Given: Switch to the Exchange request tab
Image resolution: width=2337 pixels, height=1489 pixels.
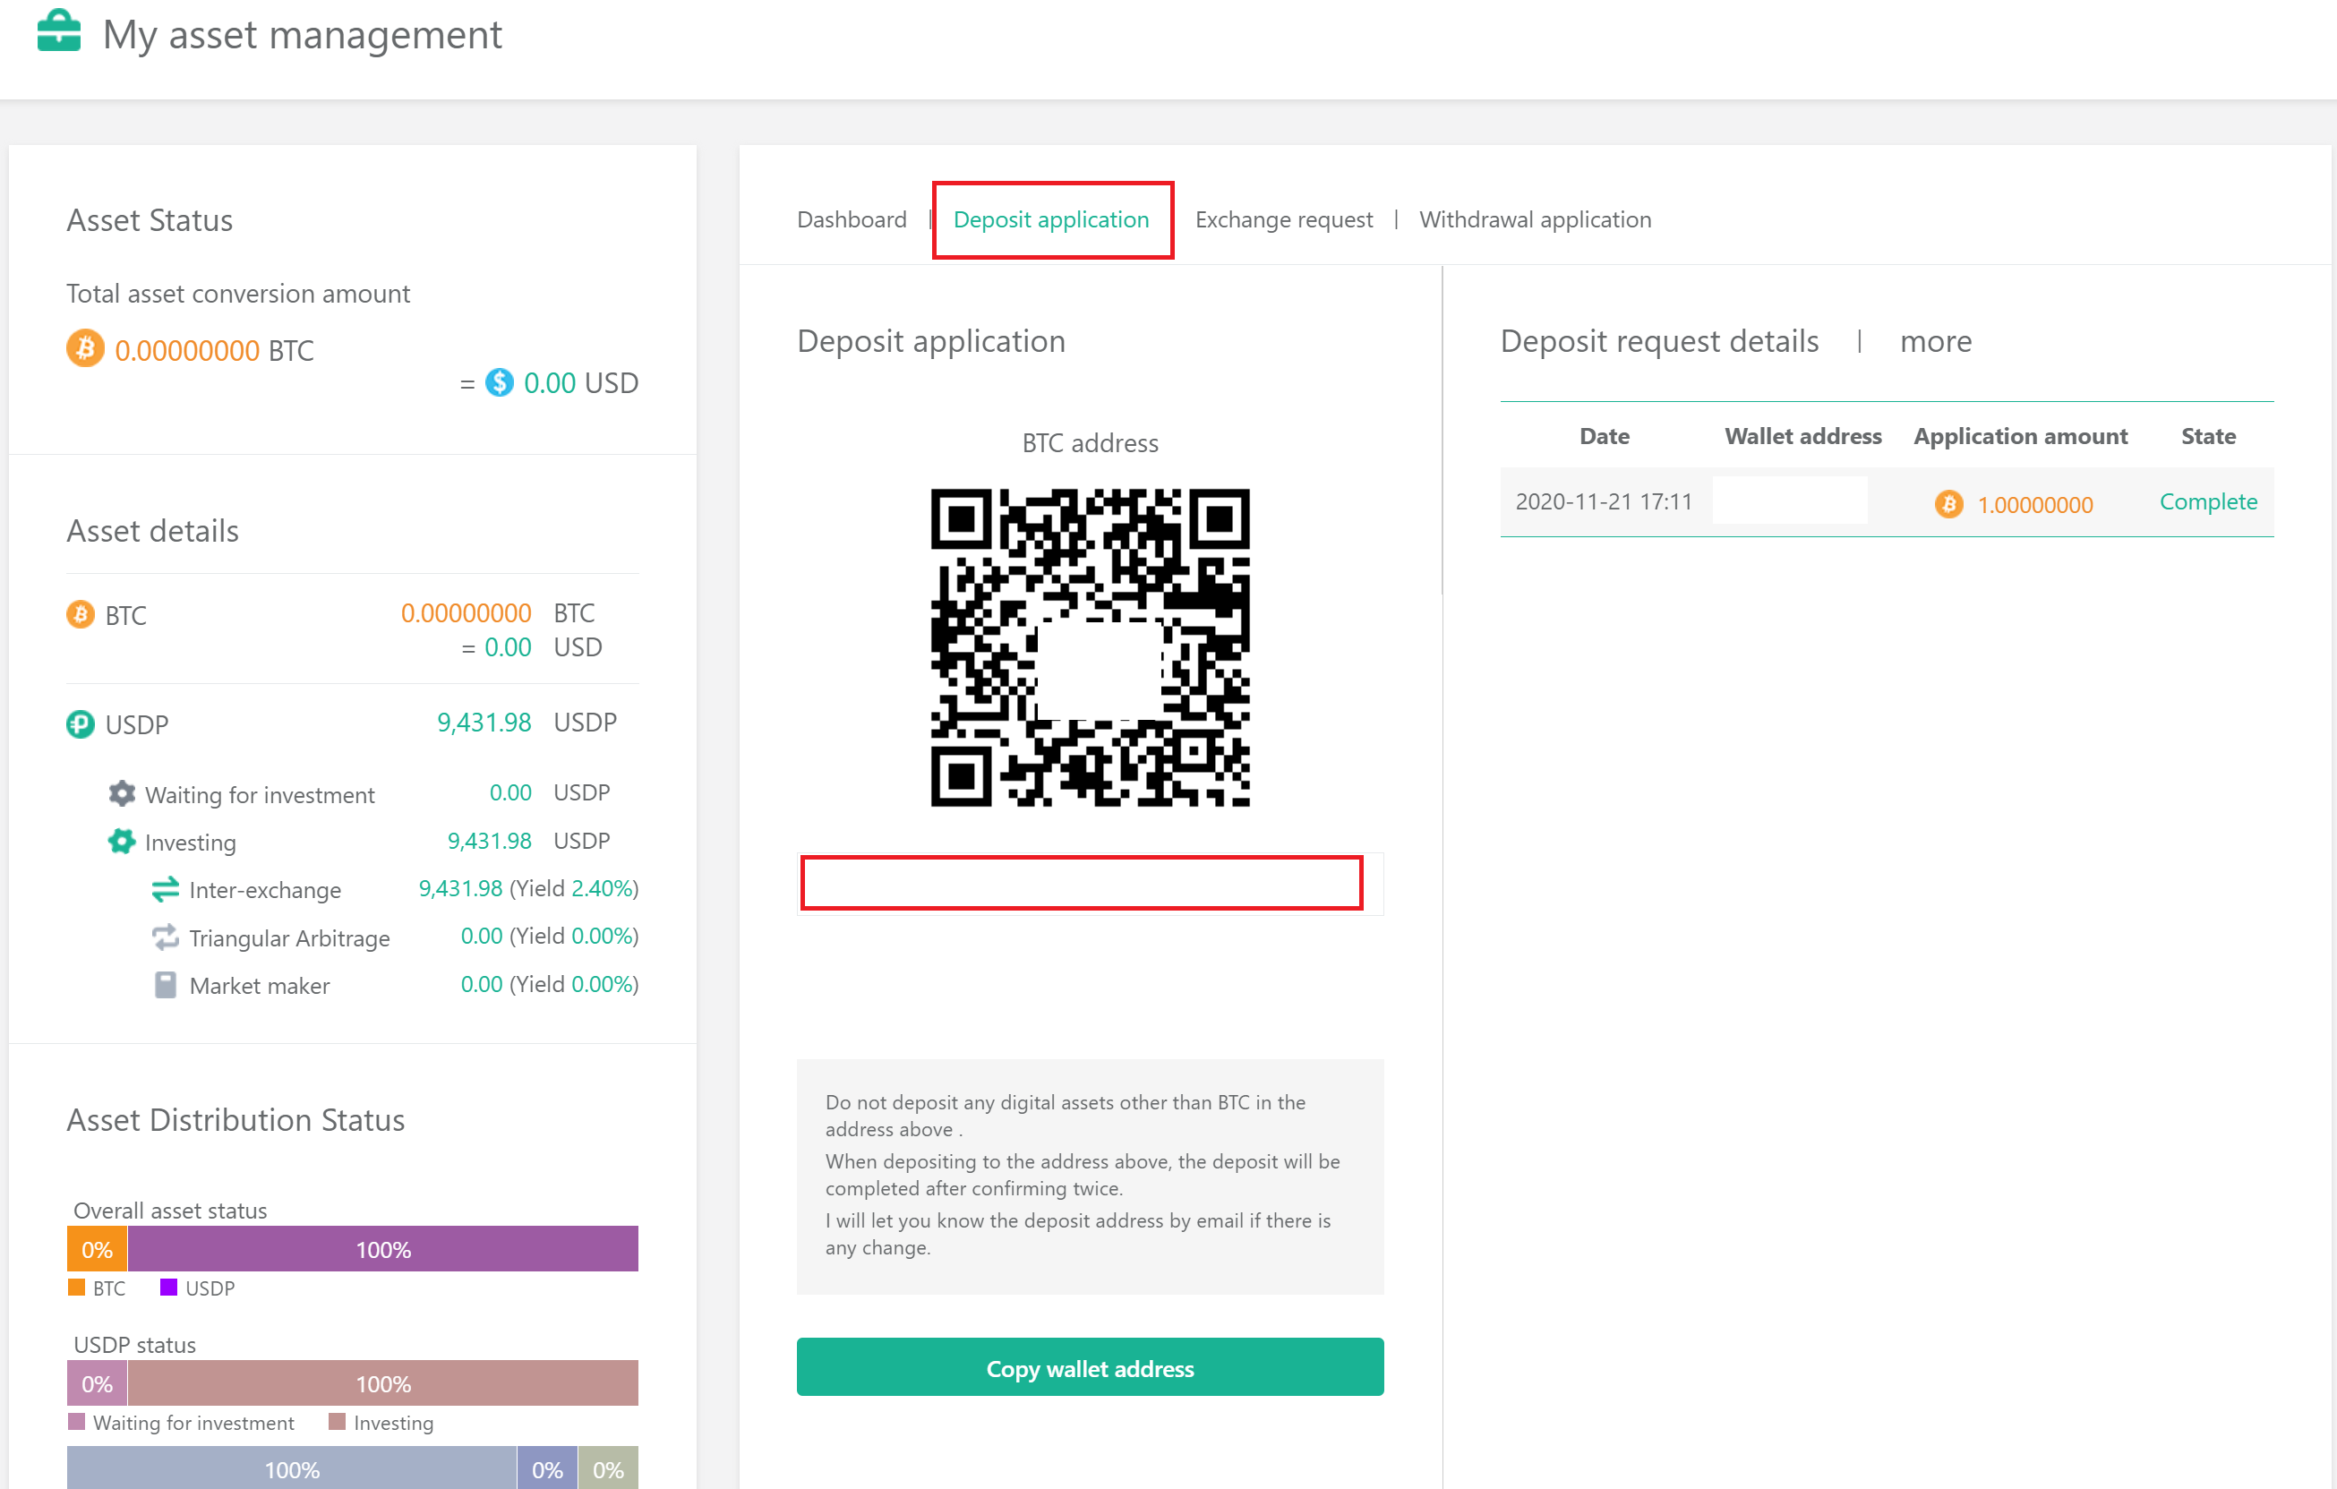Looking at the screenshot, I should click(x=1283, y=219).
